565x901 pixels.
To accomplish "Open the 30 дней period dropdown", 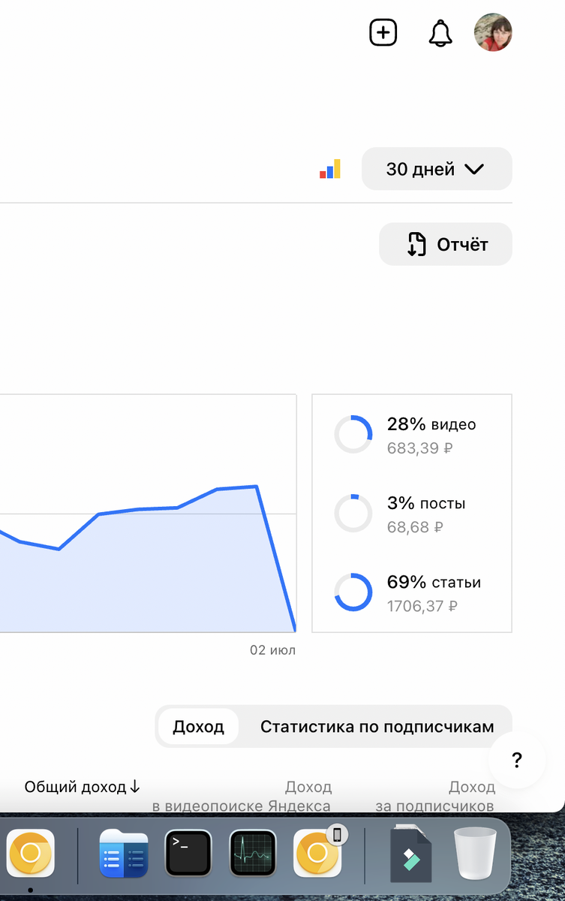I will 437,169.
